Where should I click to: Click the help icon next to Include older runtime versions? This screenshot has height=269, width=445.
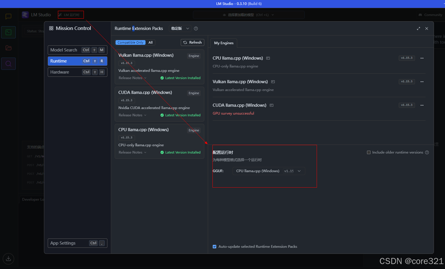coord(427,152)
